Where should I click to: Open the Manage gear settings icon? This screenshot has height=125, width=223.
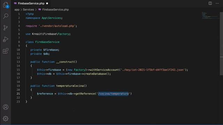click(x=6, y=118)
